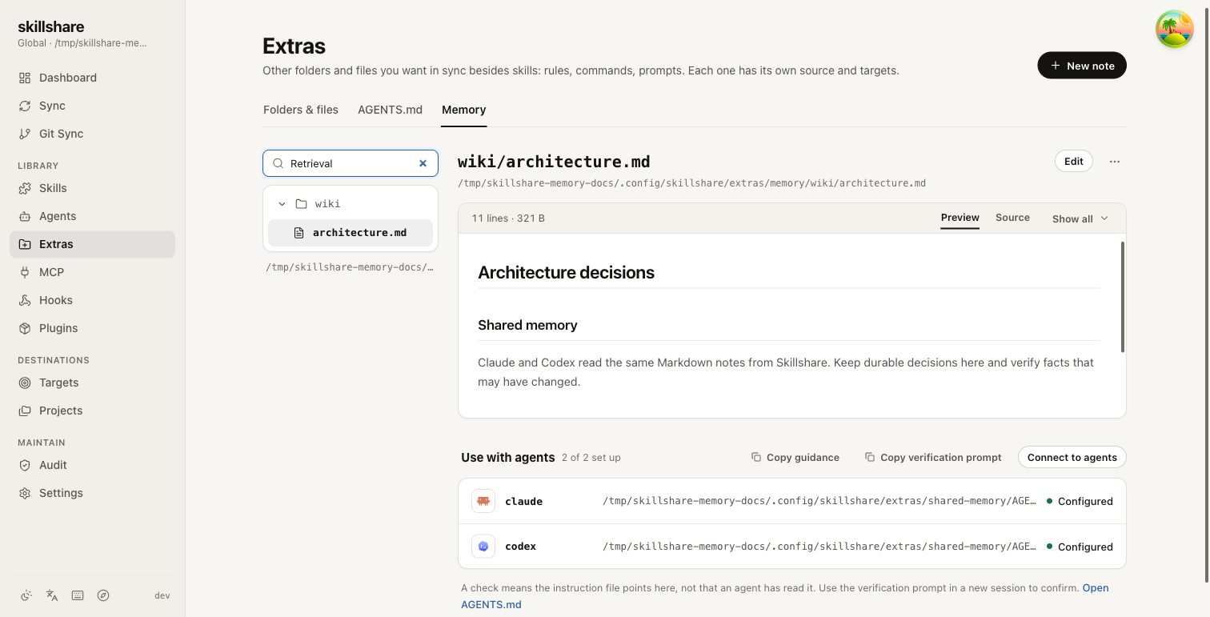This screenshot has height=617, width=1210.
Task: Click the claude agent row
Action: [x=792, y=501]
